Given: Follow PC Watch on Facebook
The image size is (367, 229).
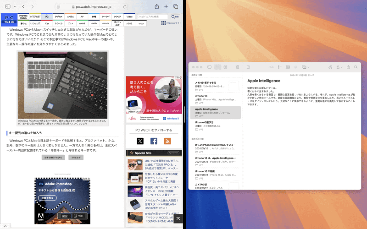Looking at the screenshot, I should [x=154, y=141].
